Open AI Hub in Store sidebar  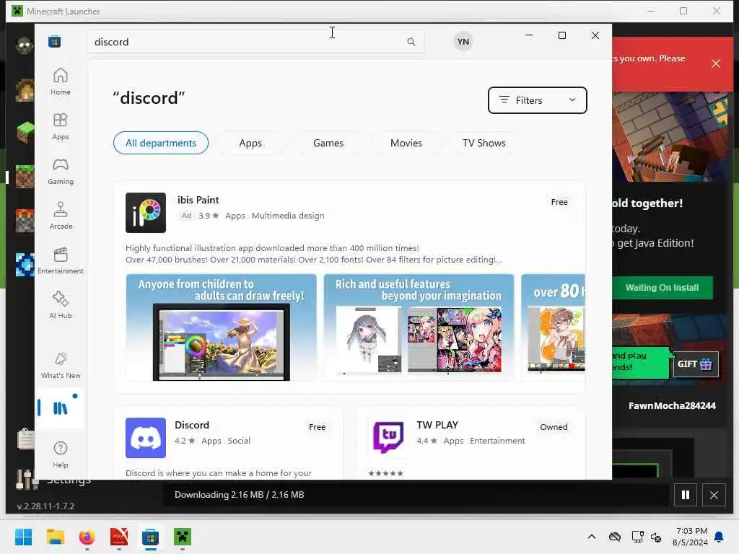61,305
